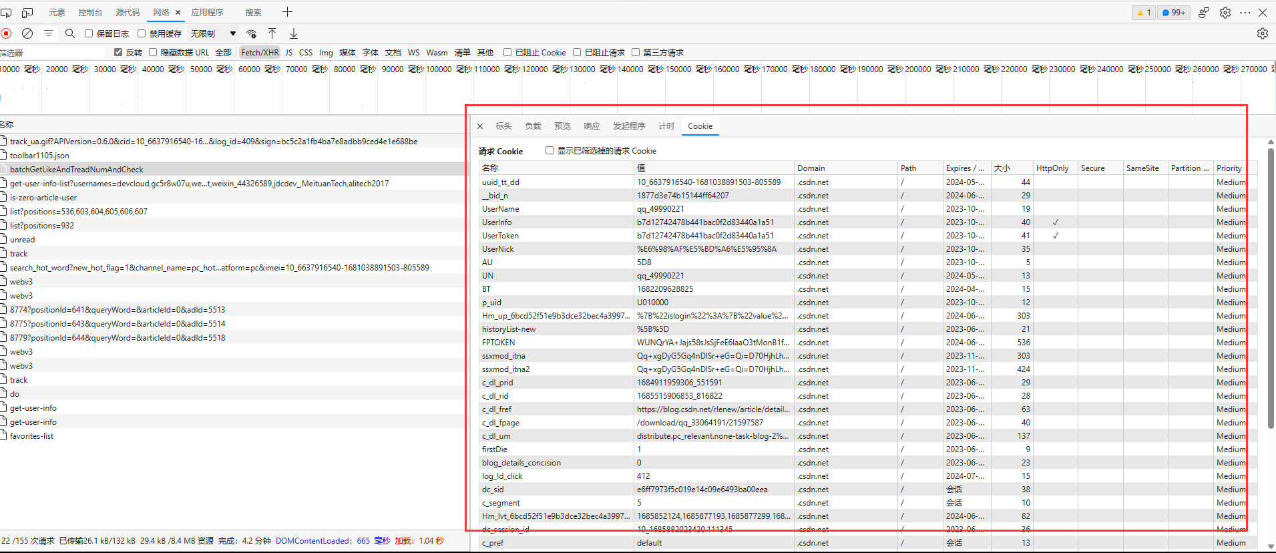This screenshot has height=553, width=1276.
Task: Open network conditions wifi icon
Action: pos(252,33)
